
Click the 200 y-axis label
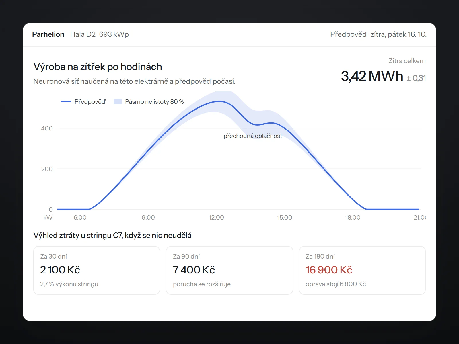tap(47, 169)
